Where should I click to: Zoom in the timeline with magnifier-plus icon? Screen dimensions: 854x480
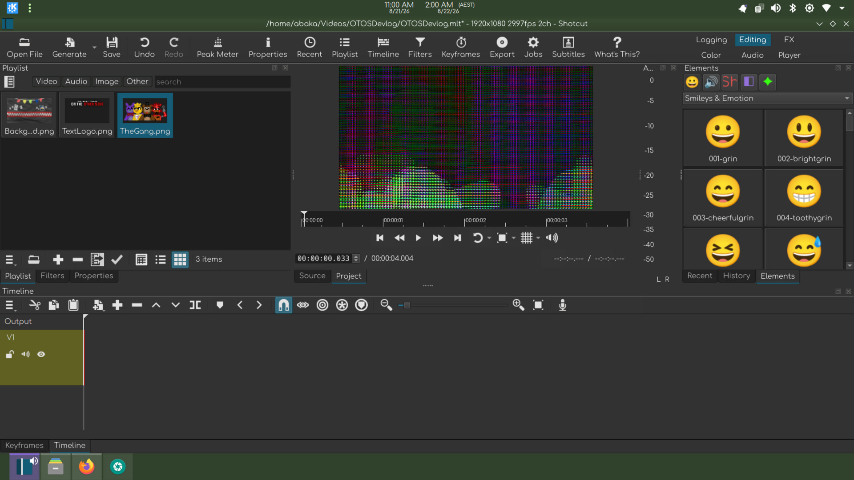(518, 305)
